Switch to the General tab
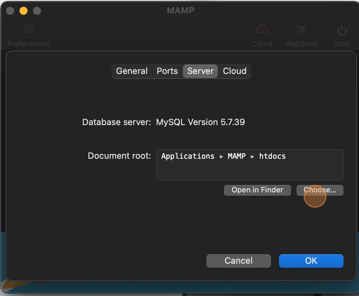359x296 pixels. pos(132,71)
